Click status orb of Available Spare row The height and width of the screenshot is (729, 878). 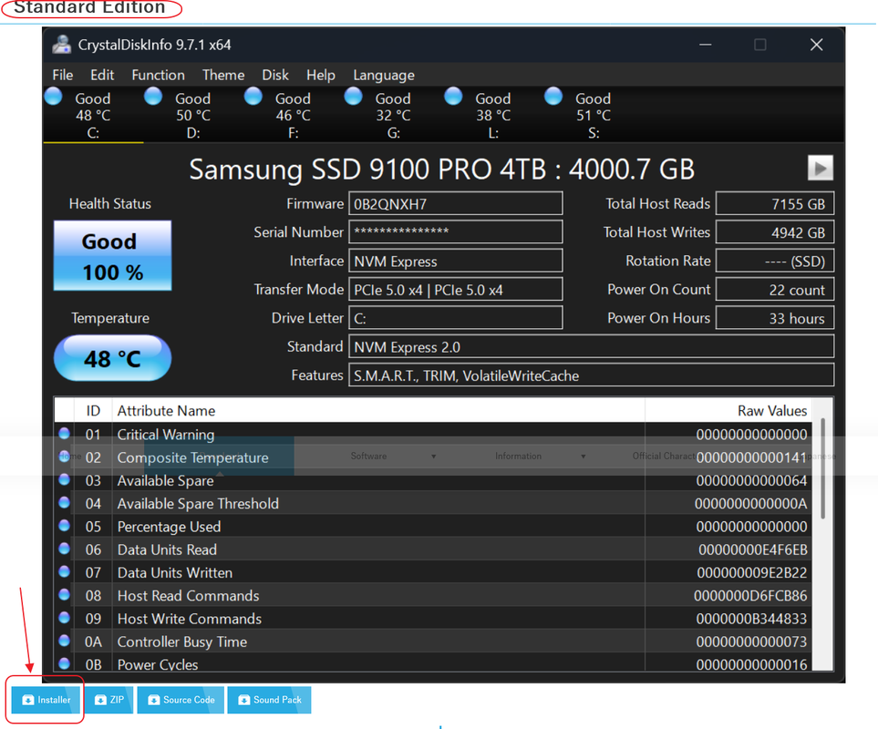pos(65,479)
